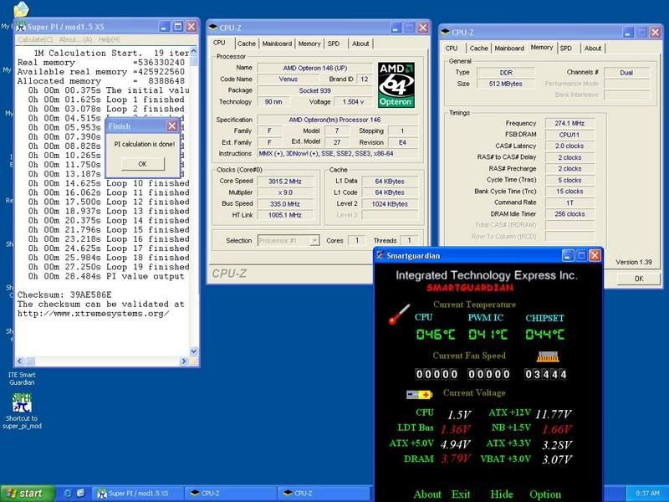Click PWM IC temperature 041°C readout

pos(488,334)
